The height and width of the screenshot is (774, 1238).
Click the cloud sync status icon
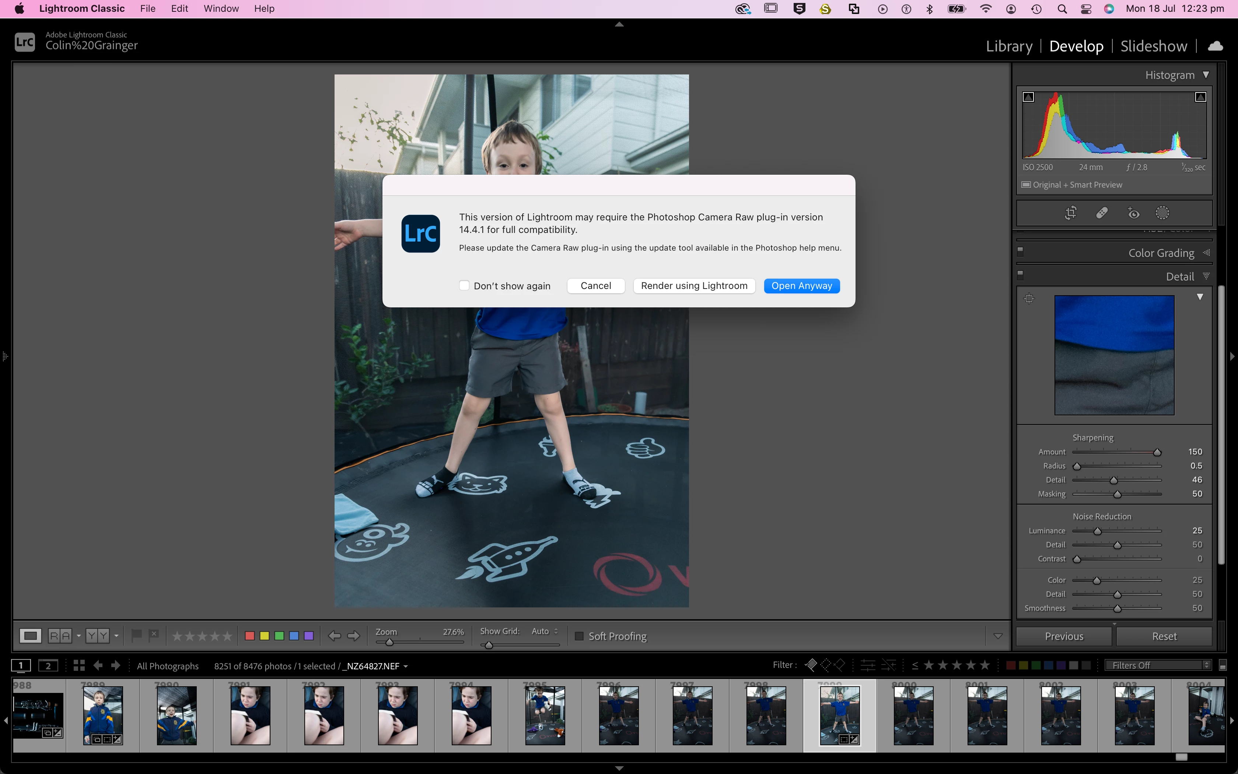pos(1216,46)
